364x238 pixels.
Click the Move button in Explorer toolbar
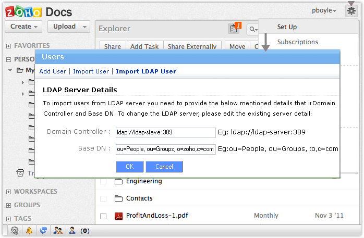tap(237, 45)
